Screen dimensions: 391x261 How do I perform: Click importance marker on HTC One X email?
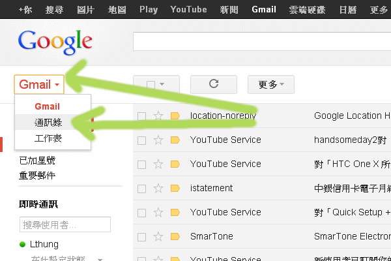click(175, 164)
